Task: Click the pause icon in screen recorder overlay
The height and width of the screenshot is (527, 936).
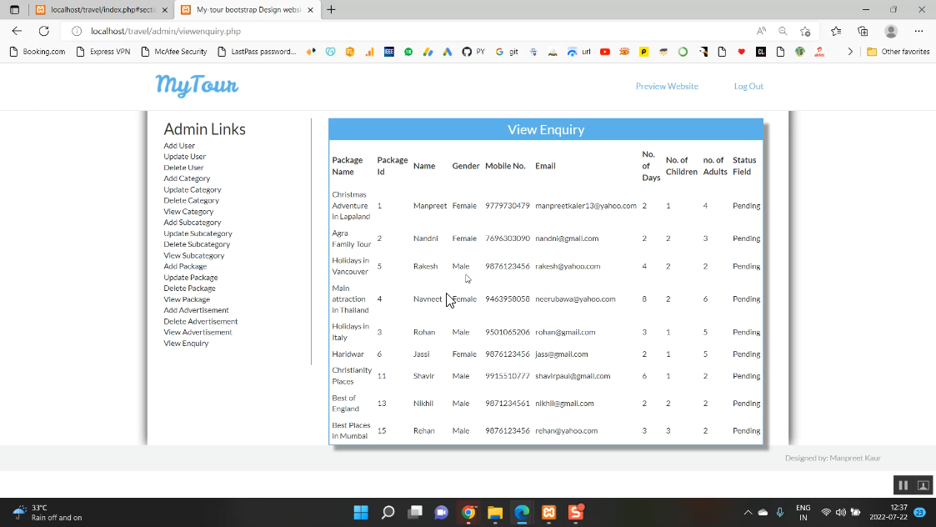Action: click(903, 485)
